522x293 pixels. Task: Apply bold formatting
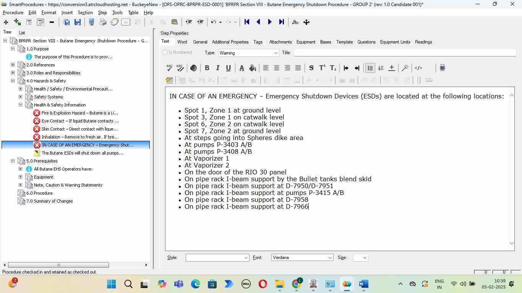[207, 68]
